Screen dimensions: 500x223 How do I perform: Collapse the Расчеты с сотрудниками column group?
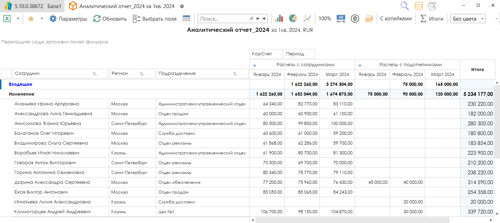click(255, 65)
